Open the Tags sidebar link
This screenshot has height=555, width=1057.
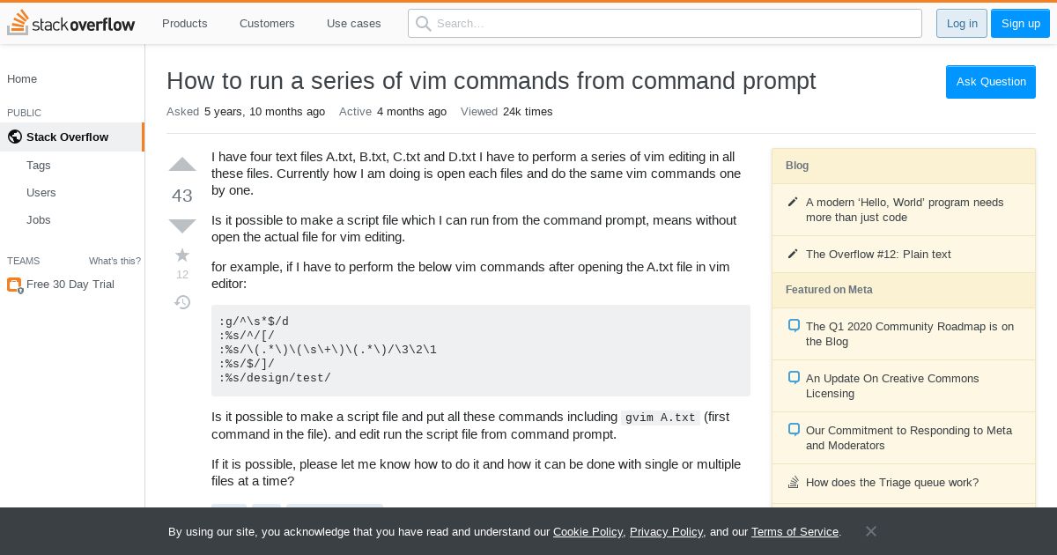pyautogui.click(x=39, y=166)
